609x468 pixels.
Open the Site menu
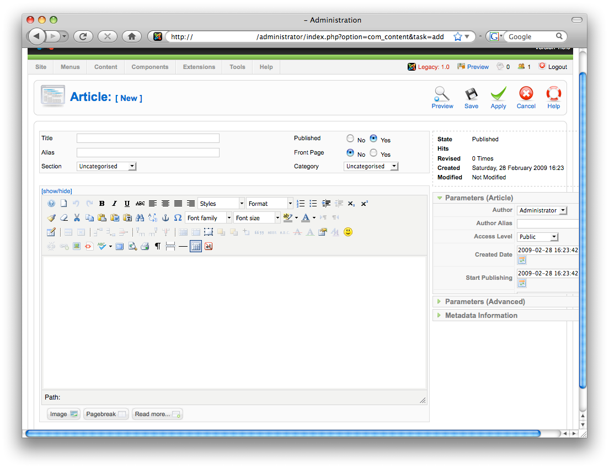coord(41,67)
